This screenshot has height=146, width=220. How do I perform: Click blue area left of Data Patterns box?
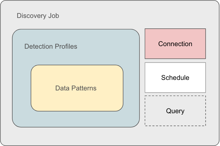(21, 88)
